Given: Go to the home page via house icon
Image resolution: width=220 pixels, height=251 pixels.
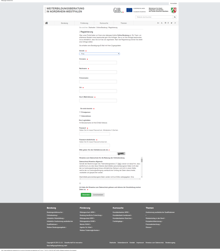Looking at the screenshot, I should (46, 23).
